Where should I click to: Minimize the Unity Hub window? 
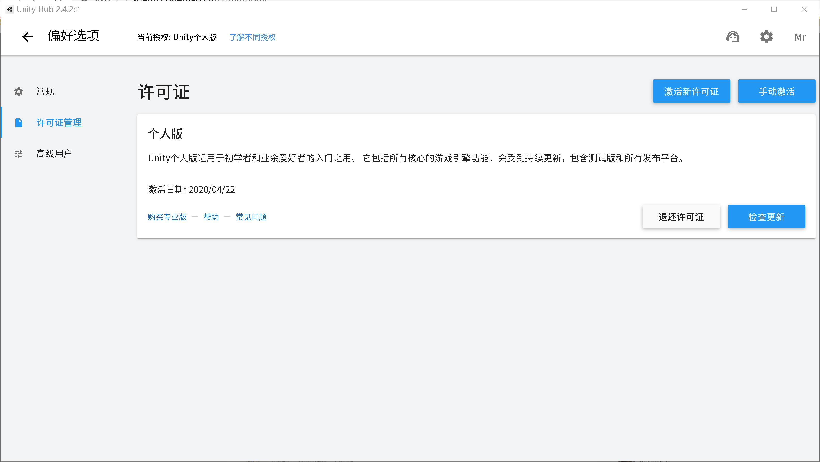click(744, 9)
